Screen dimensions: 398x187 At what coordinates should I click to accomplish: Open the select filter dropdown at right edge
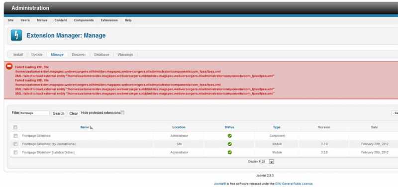click(395, 113)
